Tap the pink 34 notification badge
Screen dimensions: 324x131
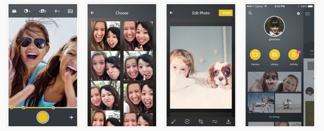point(298,52)
